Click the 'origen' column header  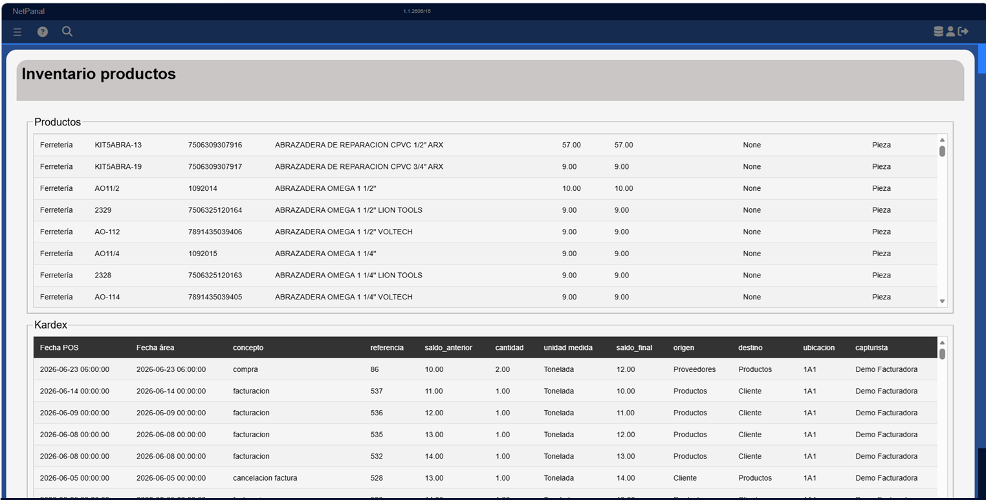pyautogui.click(x=683, y=347)
